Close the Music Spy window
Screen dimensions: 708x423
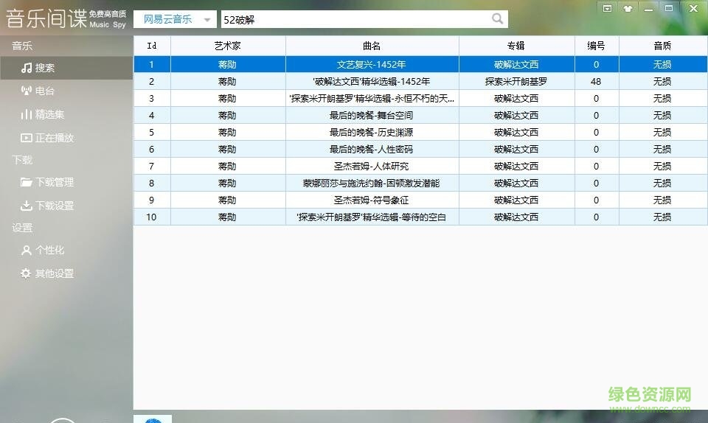coord(693,8)
